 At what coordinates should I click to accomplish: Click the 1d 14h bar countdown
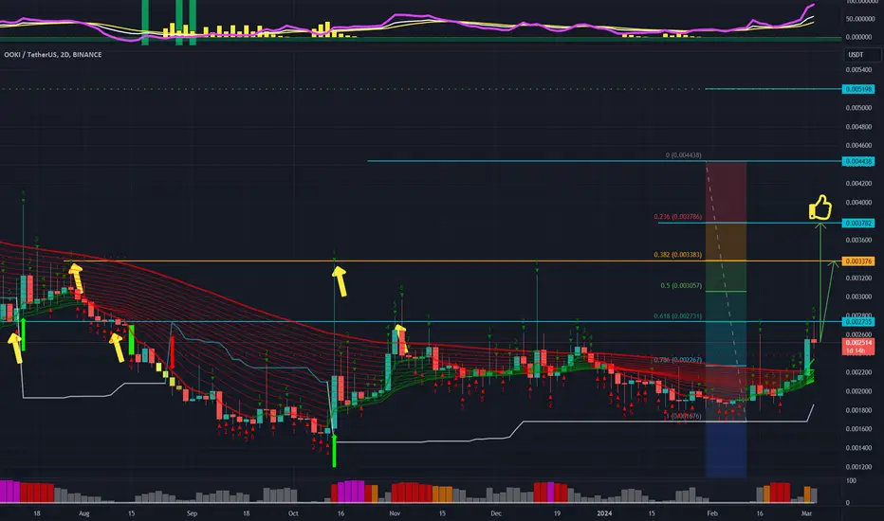pyautogui.click(x=856, y=350)
